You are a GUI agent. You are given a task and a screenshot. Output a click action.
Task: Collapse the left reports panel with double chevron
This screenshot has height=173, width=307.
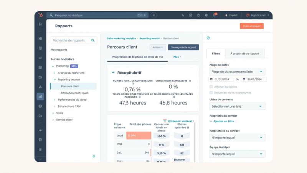coord(94,156)
